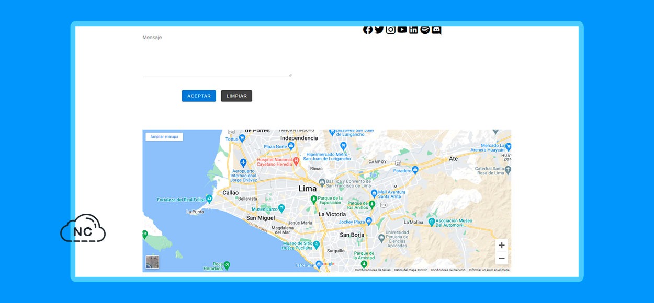Select the Mercado La Arenera Huaycán marker
This screenshot has height=303, width=654.
coord(508,147)
